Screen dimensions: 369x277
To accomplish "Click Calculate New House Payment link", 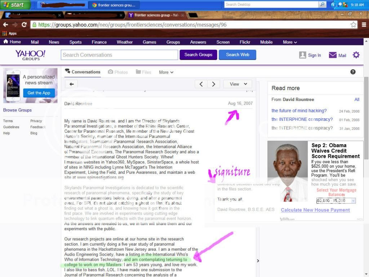I will (315, 210).
